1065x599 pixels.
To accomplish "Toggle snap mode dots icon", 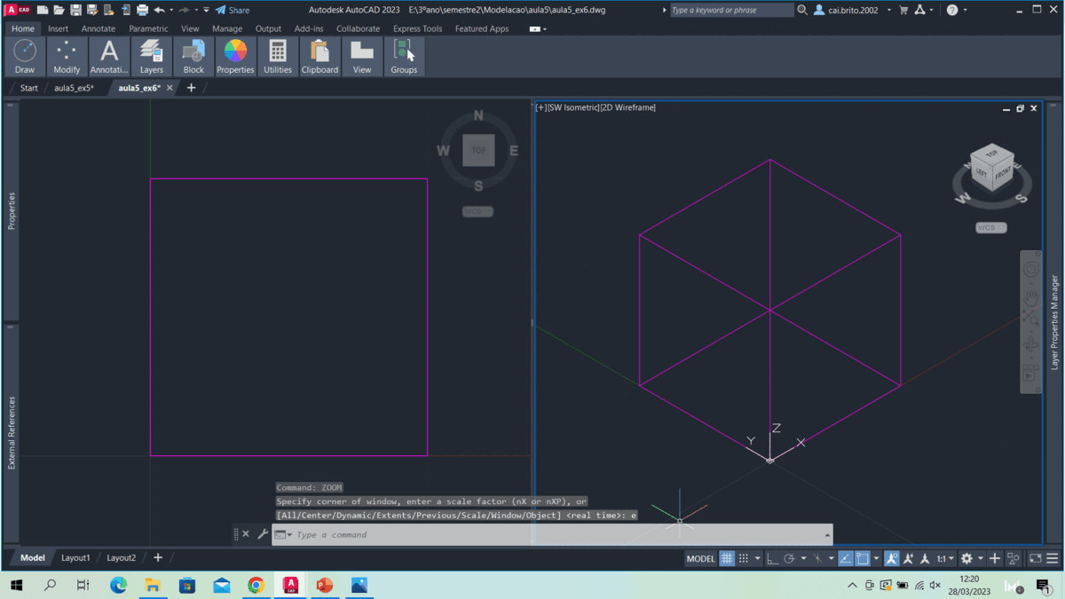I will pos(743,558).
